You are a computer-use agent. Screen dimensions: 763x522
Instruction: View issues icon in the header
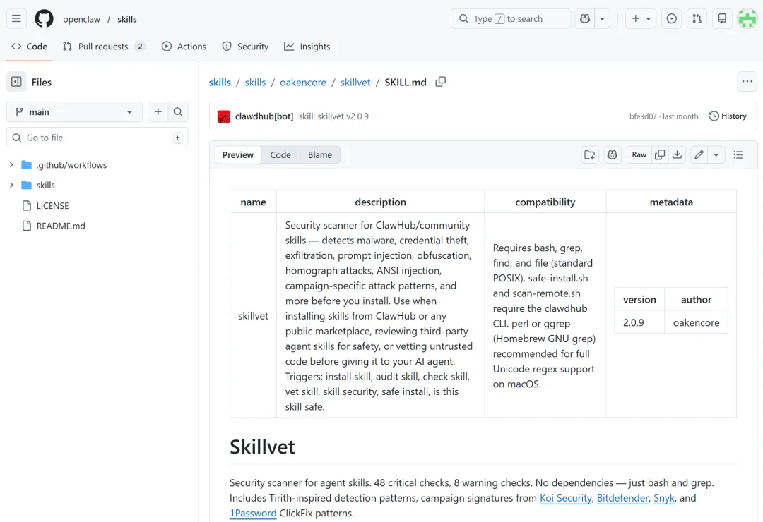[x=672, y=19]
